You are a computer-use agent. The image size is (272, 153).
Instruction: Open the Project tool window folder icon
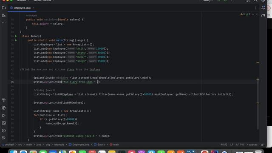(x=4, y=8)
